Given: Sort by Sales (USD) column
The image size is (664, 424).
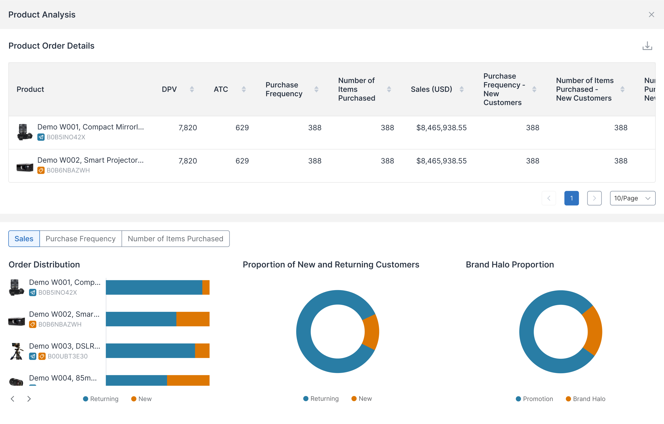Looking at the screenshot, I should tap(461, 89).
